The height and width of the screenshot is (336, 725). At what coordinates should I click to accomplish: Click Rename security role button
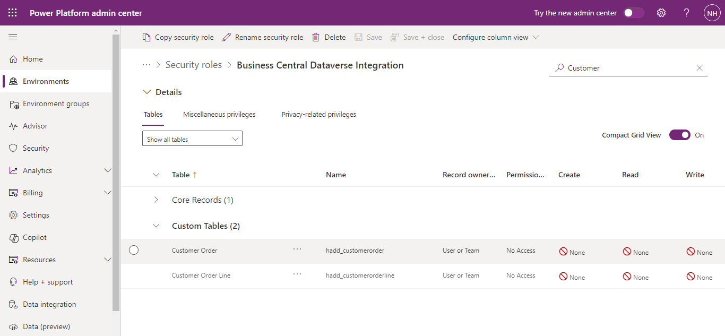263,37
